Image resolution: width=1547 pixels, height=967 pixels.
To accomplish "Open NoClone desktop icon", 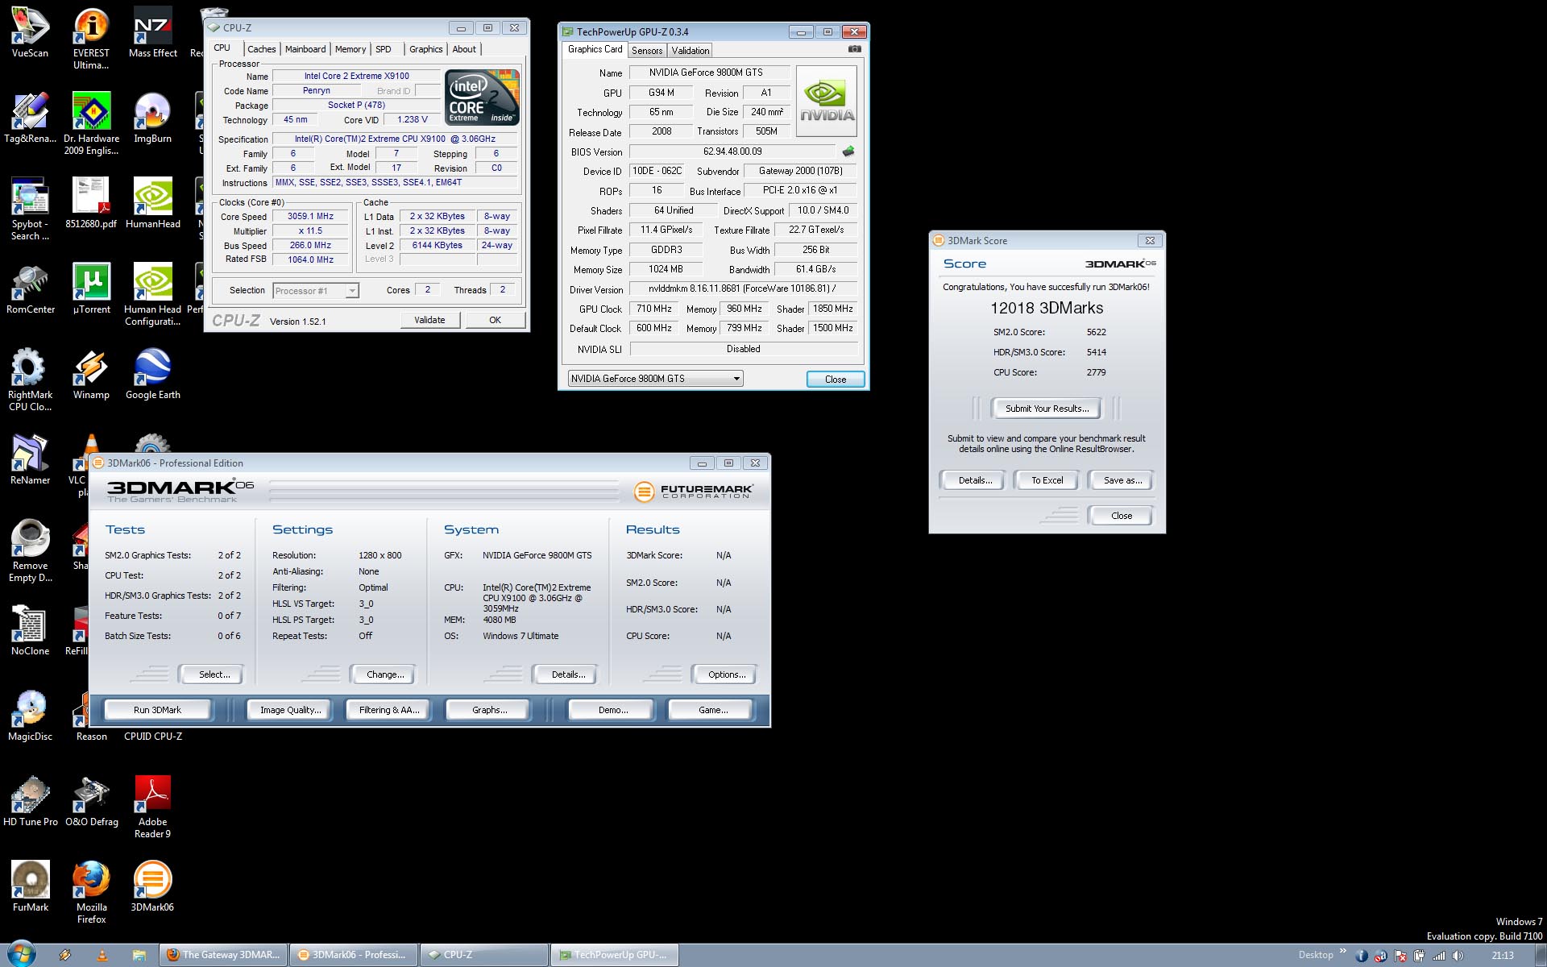I will pyautogui.click(x=30, y=630).
